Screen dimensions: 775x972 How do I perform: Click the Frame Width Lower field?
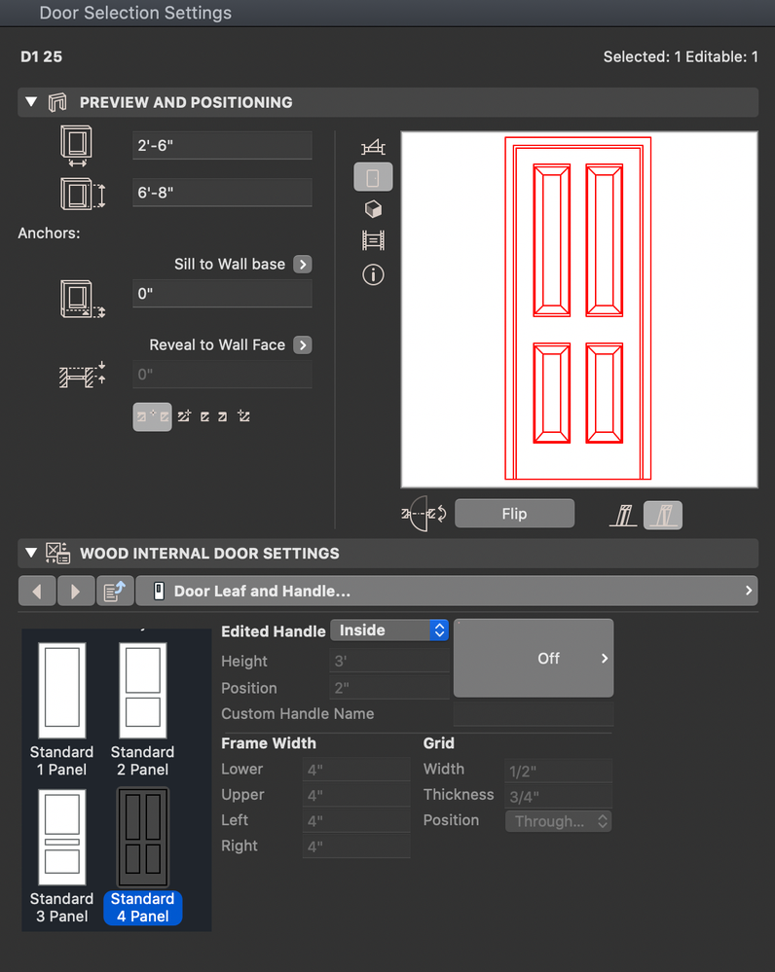[356, 770]
